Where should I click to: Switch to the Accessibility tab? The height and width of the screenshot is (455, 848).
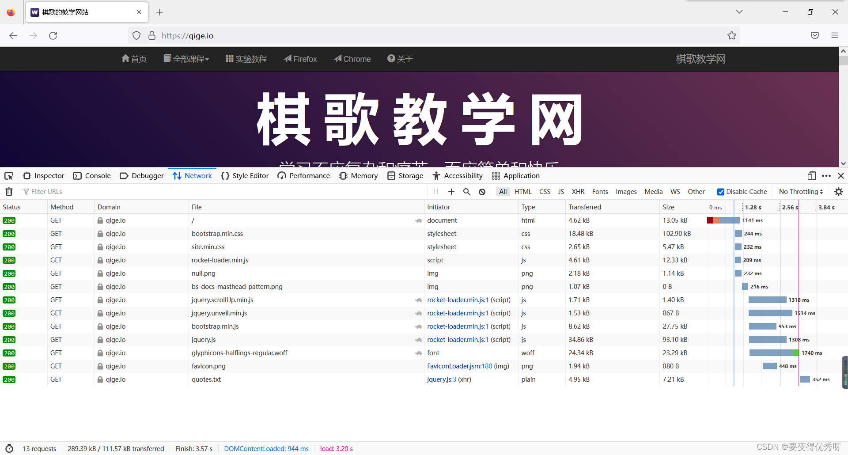[x=458, y=176]
